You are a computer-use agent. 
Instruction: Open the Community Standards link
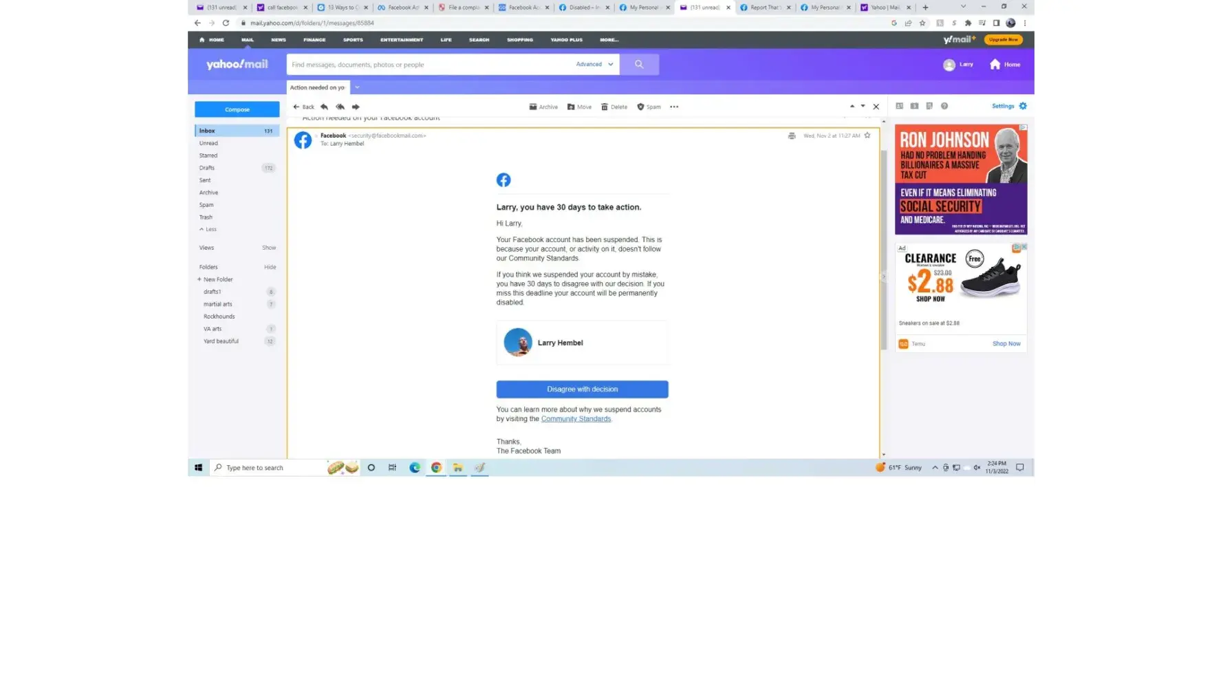[x=576, y=419]
